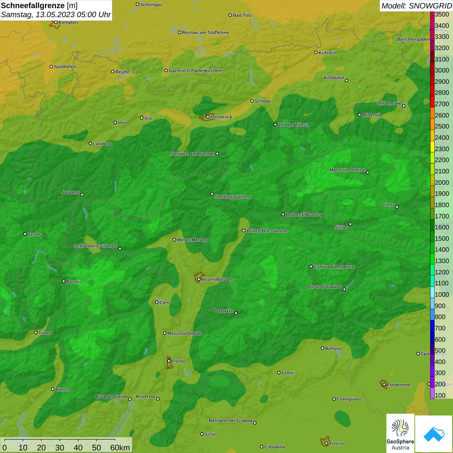This screenshot has width=453, height=453.
Task: Click the Pieve di Cadore label
Action: pos(325,287)
